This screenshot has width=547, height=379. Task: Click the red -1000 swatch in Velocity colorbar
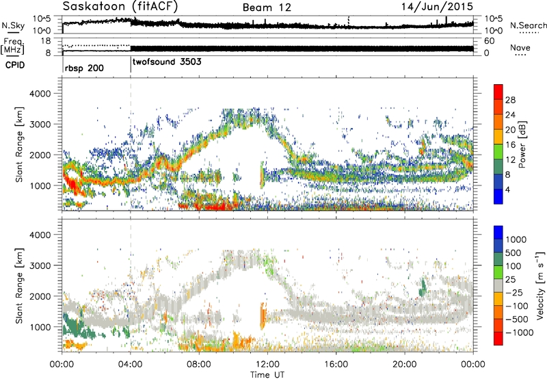point(498,339)
